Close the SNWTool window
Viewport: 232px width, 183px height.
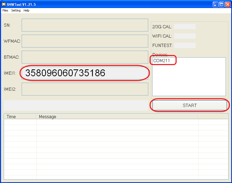click(x=227, y=4)
